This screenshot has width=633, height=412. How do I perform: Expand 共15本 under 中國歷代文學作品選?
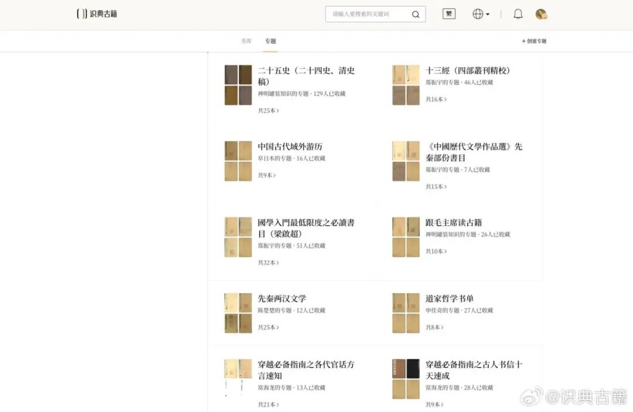(x=436, y=186)
